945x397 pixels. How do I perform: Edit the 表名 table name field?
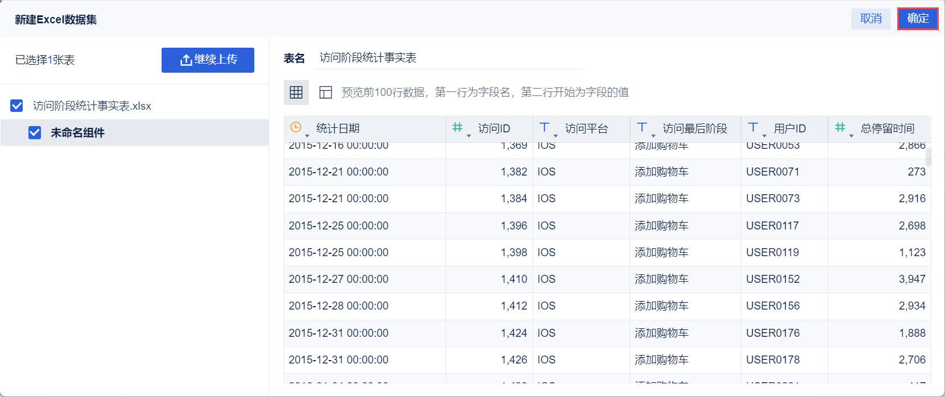point(448,58)
